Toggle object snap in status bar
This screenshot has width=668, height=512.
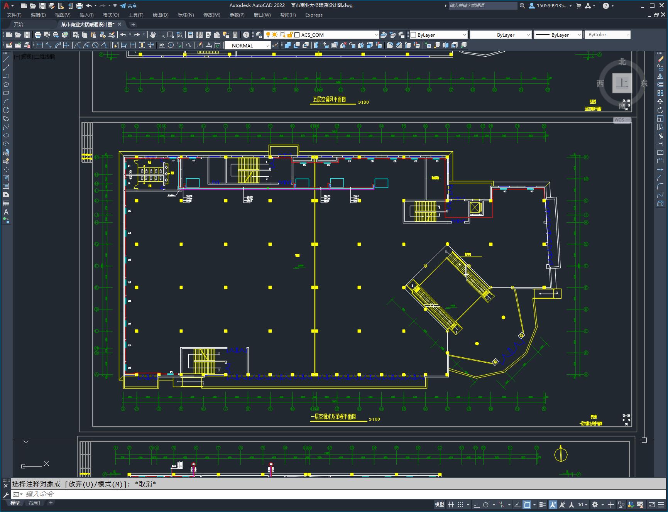click(527, 504)
